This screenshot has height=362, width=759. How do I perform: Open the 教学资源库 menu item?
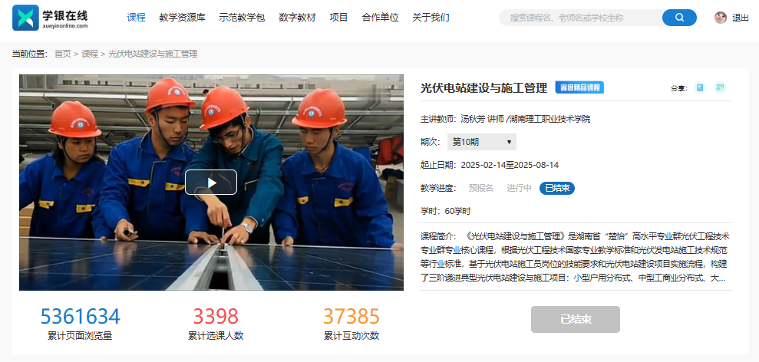coord(182,18)
